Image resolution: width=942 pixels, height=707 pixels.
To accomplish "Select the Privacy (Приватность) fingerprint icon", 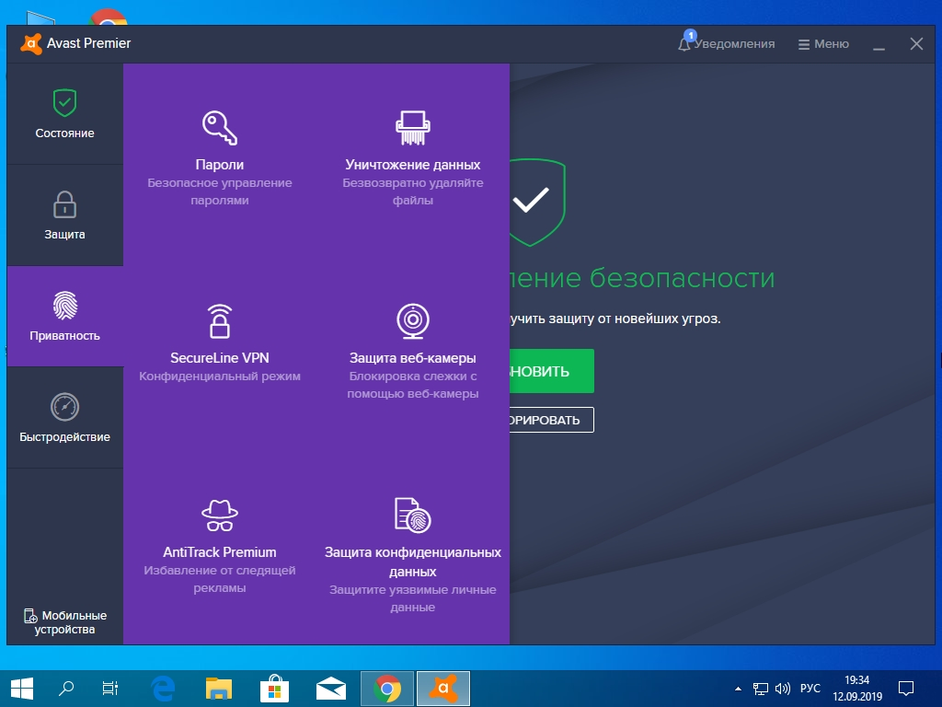I will coord(65,306).
